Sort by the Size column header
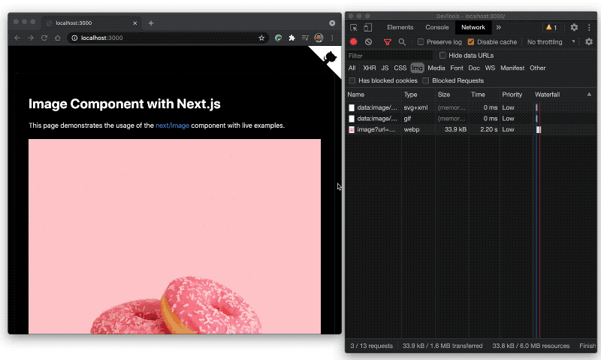601x360 pixels. click(x=452, y=94)
